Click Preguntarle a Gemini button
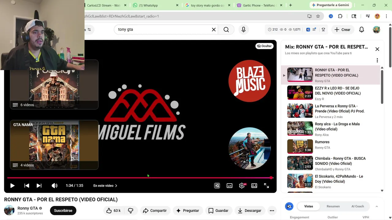This screenshot has width=392, height=220. coord(330,5)
